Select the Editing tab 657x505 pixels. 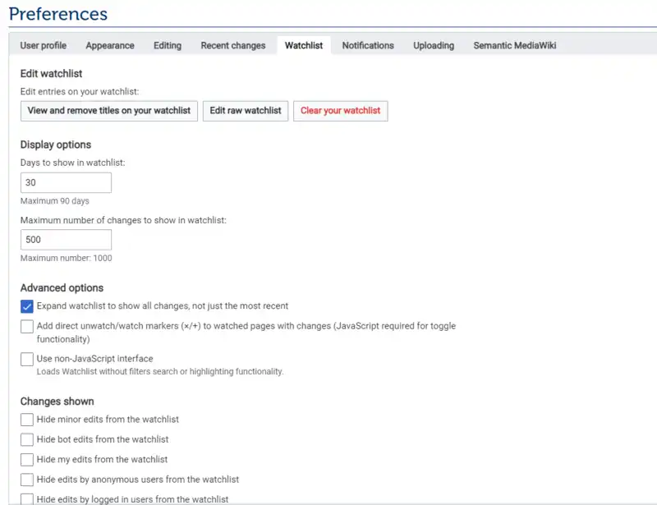click(167, 45)
